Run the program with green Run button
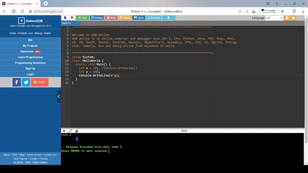 click(83, 18)
